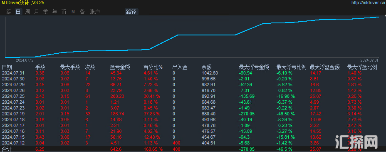Switch to the 季 quarterly tab

click(45, 12)
